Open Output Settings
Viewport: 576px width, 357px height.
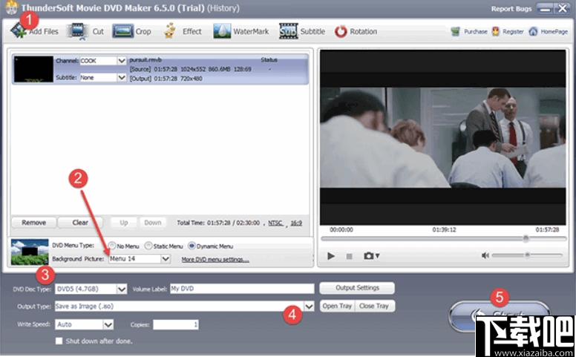click(x=357, y=288)
